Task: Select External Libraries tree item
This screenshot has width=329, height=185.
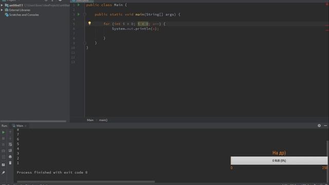Action: click(20, 10)
